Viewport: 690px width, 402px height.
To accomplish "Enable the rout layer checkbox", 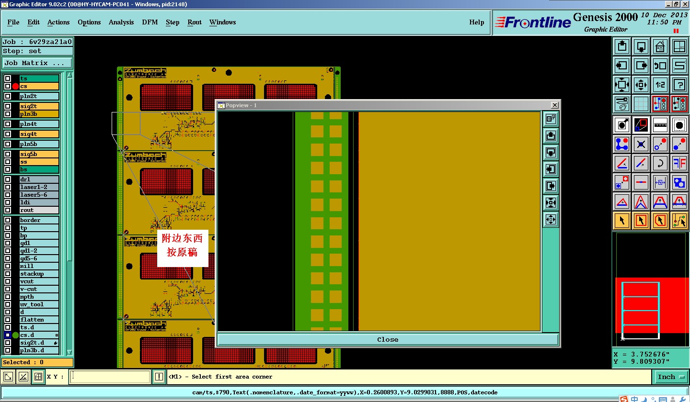I will tap(8, 210).
